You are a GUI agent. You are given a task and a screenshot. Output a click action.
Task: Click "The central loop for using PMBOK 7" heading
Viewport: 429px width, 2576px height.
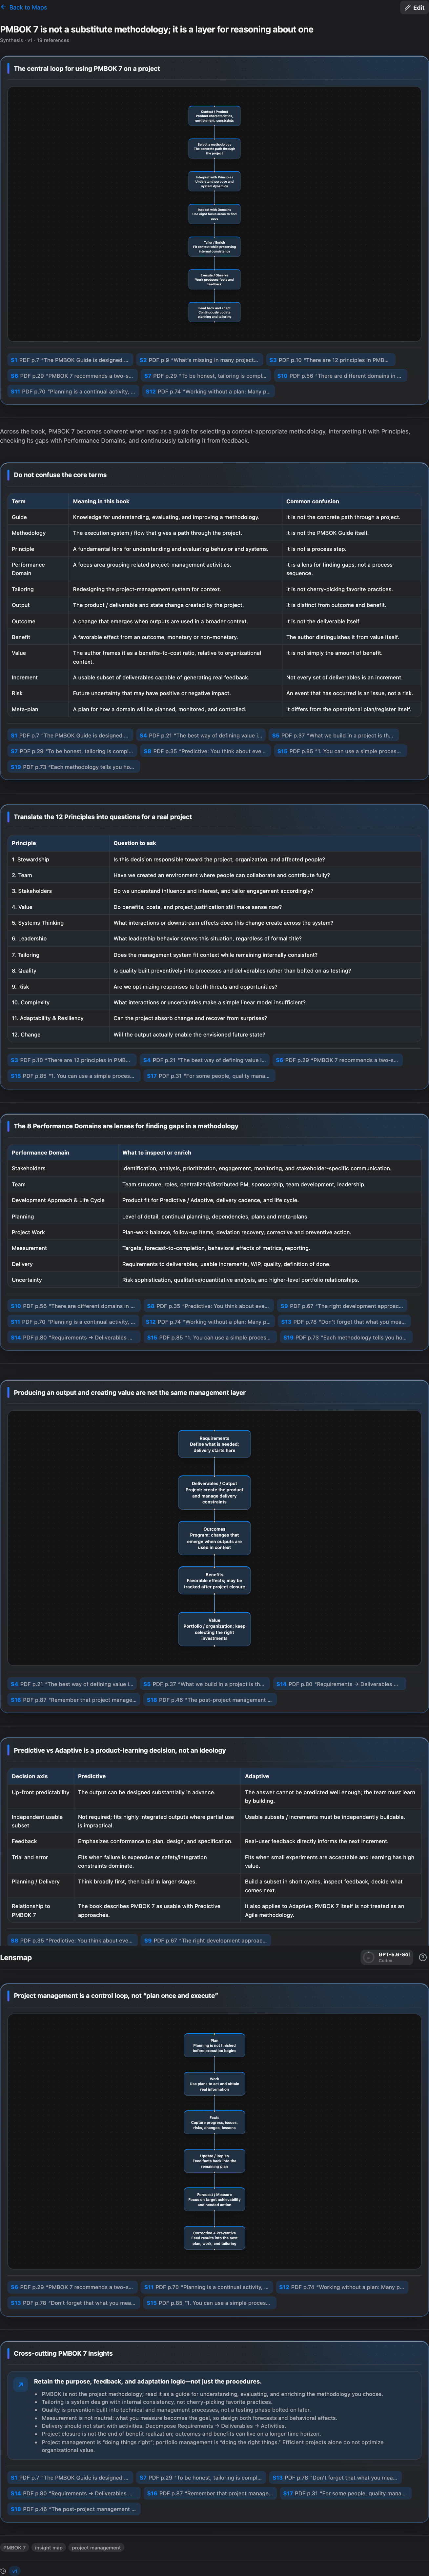point(87,69)
